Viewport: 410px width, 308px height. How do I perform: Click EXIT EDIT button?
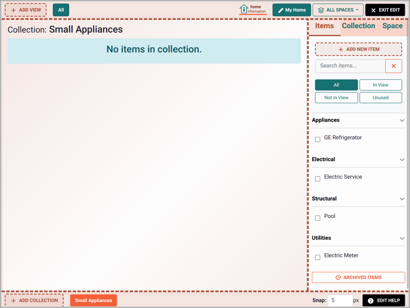point(385,10)
